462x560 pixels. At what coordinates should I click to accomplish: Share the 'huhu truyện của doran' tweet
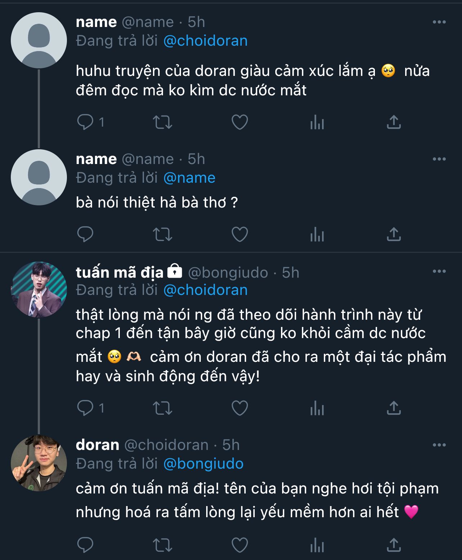tap(394, 122)
